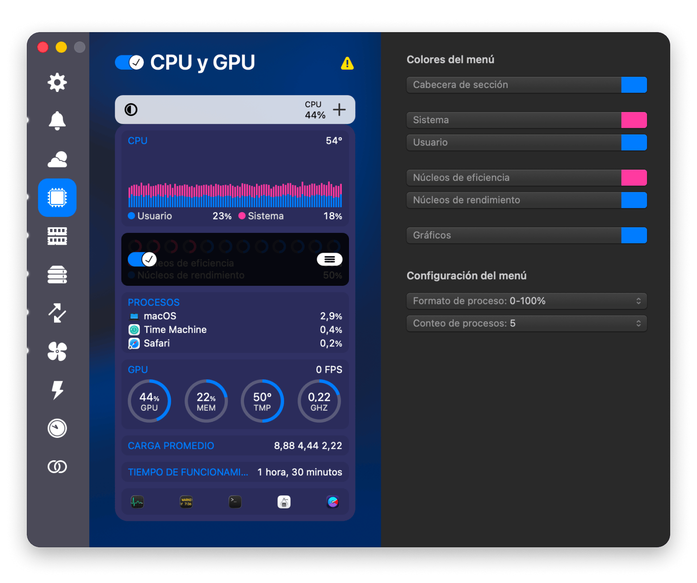The image size is (697, 583).
Task: Add a menubar item with plus icon
Action: 339,109
